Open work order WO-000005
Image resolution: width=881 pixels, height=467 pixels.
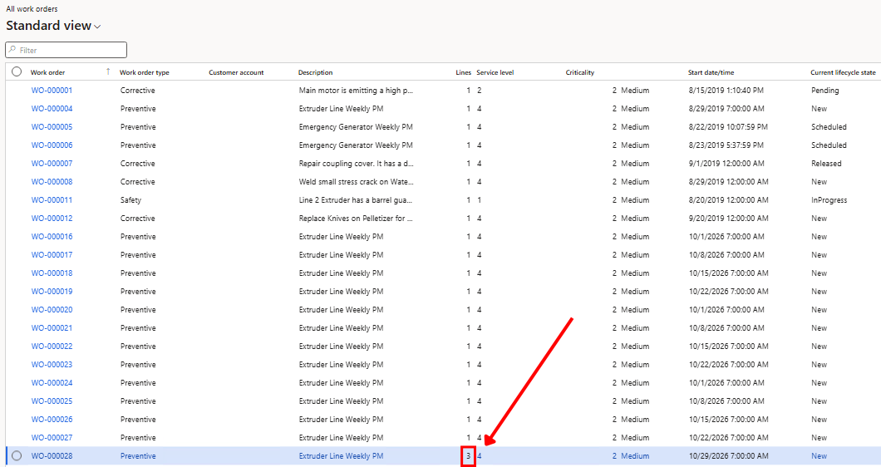click(52, 127)
